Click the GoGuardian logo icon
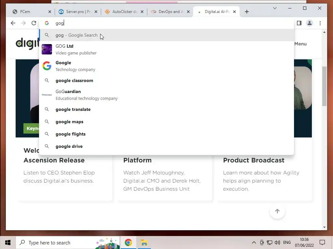 click(47, 95)
